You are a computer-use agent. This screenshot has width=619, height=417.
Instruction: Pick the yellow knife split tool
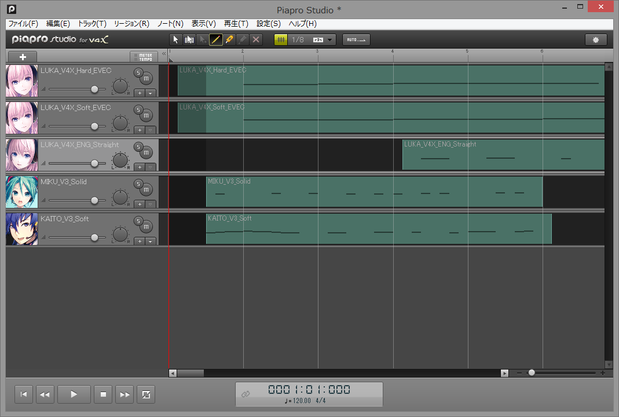coord(229,39)
